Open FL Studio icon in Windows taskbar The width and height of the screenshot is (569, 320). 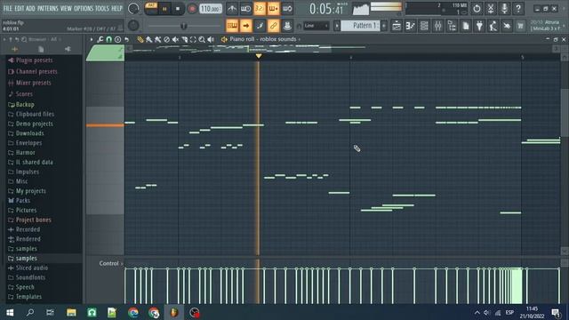[174, 312]
